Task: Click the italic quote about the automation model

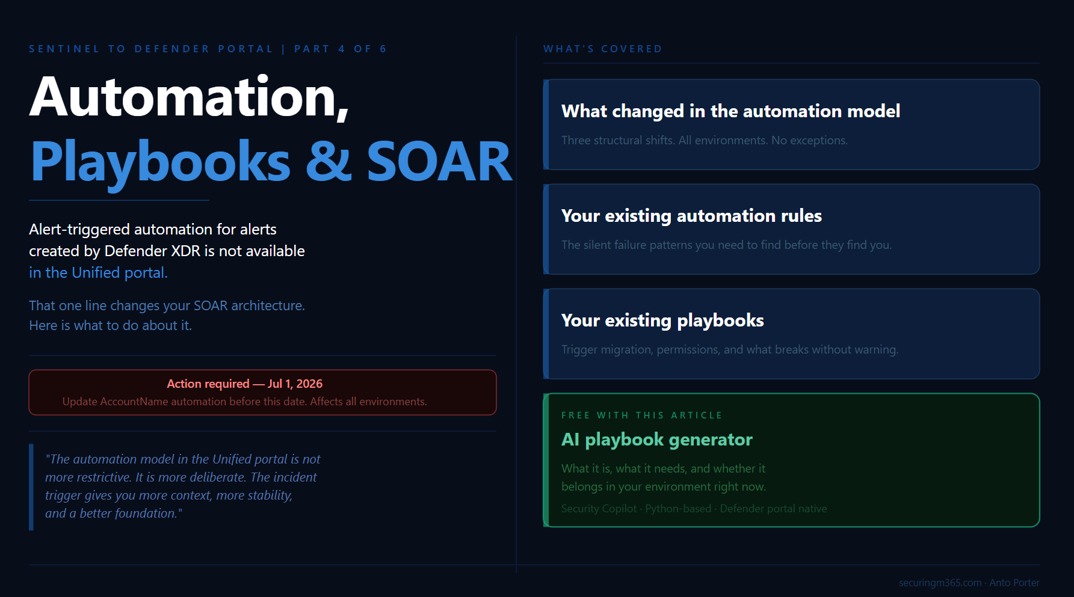Action: (x=183, y=486)
